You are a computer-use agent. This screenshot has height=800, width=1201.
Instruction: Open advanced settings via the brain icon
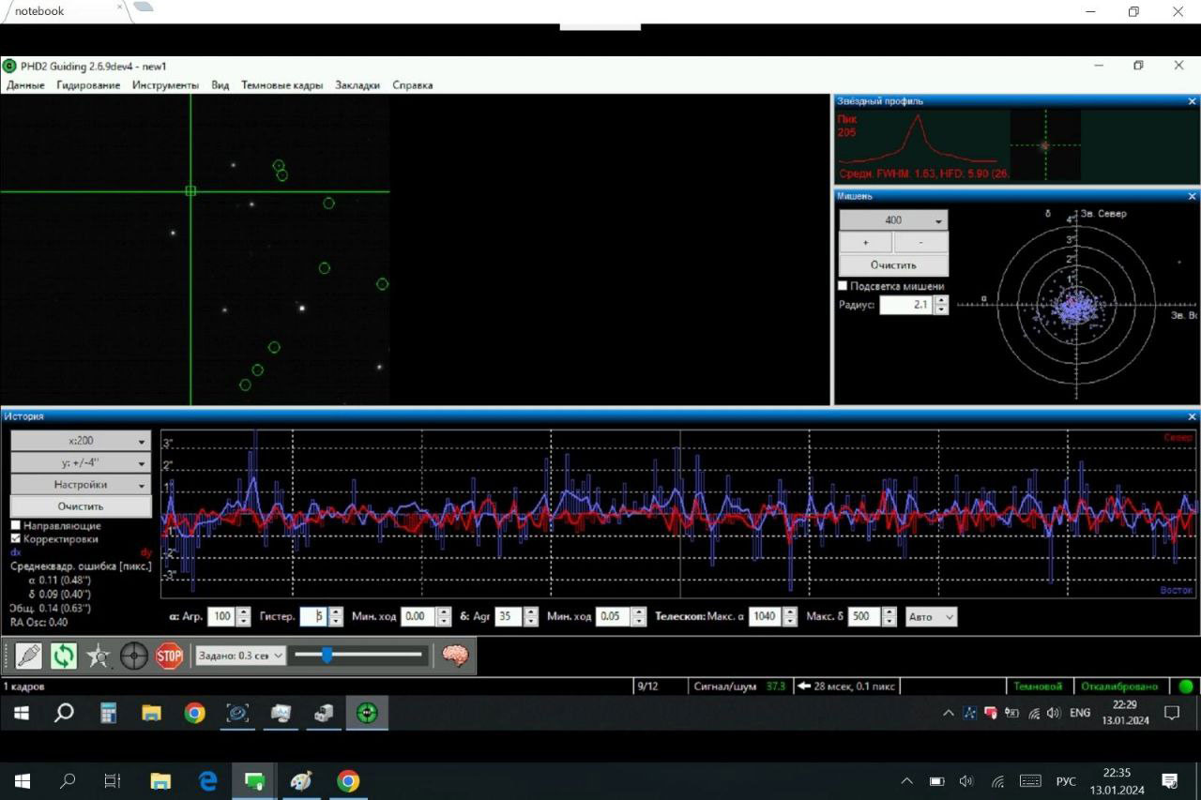coord(456,656)
